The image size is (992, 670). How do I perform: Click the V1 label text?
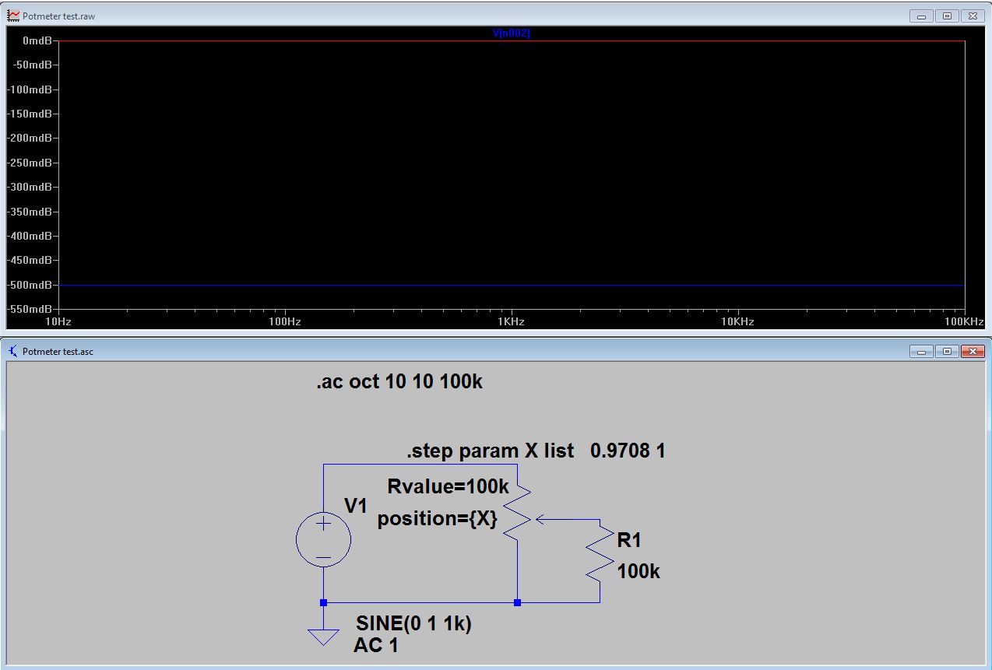click(355, 506)
